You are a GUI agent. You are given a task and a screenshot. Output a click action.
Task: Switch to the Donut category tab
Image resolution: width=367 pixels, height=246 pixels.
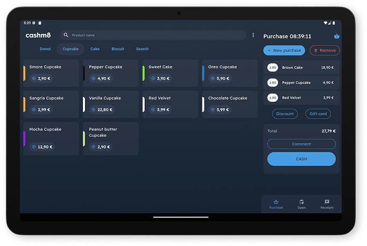[x=45, y=49]
